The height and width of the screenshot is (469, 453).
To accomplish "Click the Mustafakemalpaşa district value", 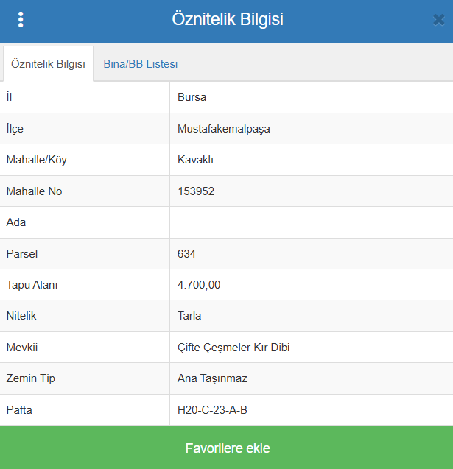I will coord(224,129).
